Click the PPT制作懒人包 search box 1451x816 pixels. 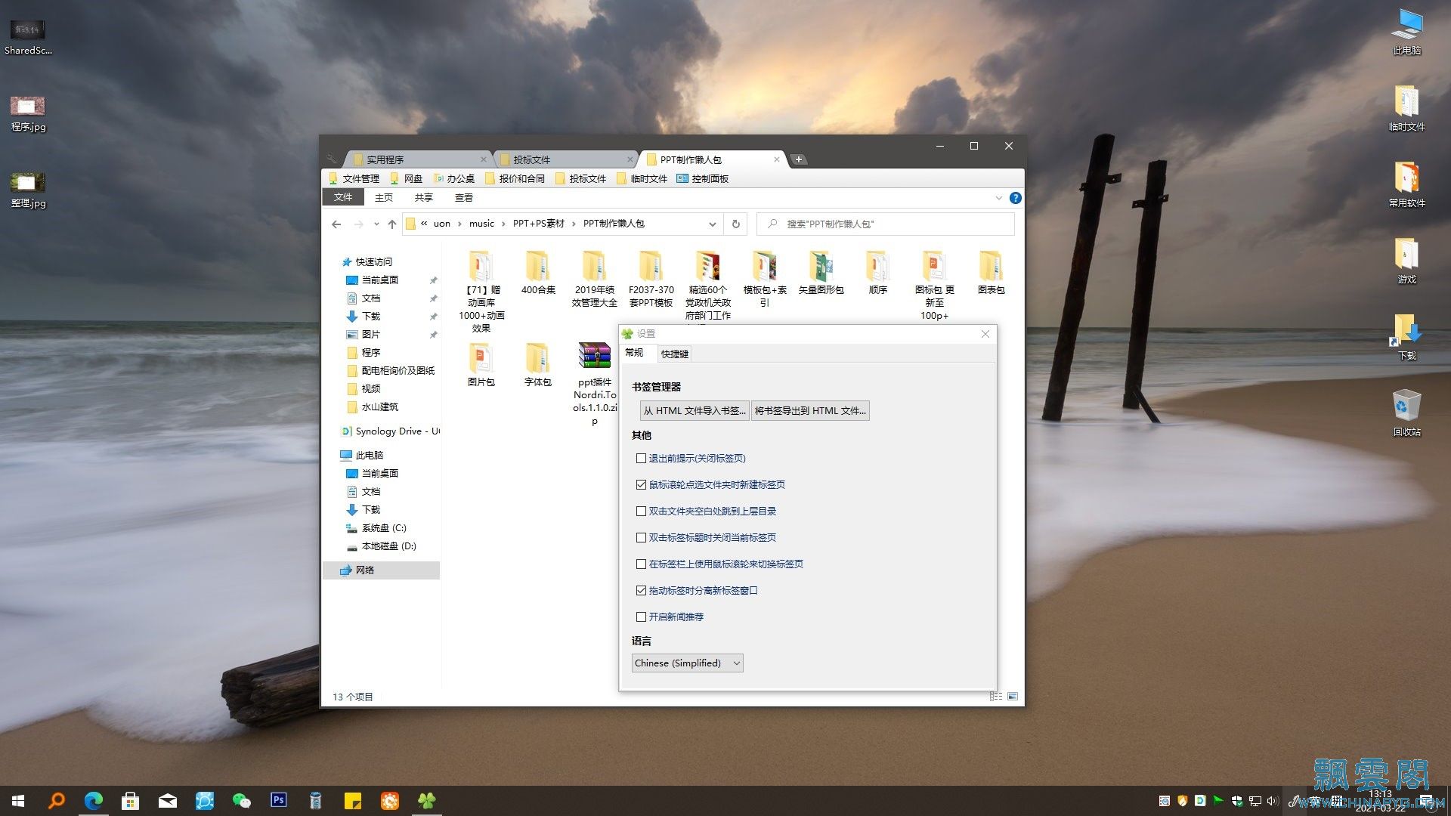886,224
